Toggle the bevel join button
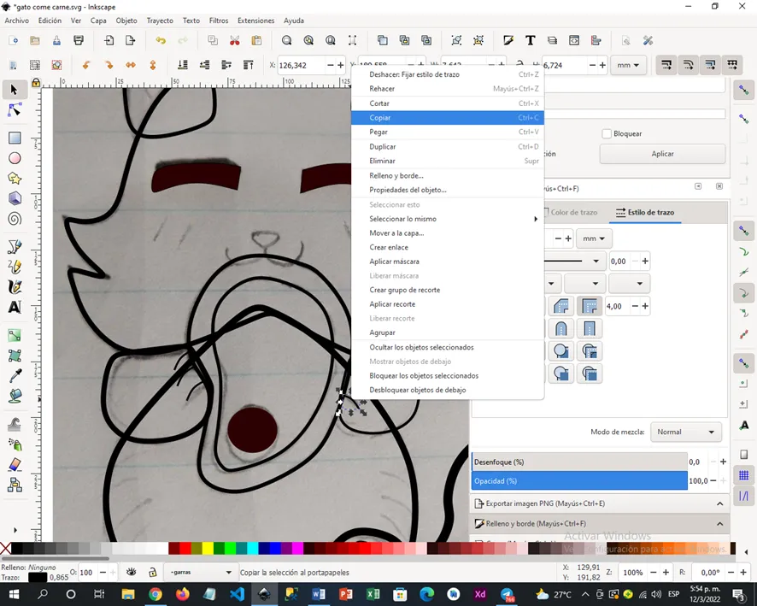 click(x=561, y=306)
